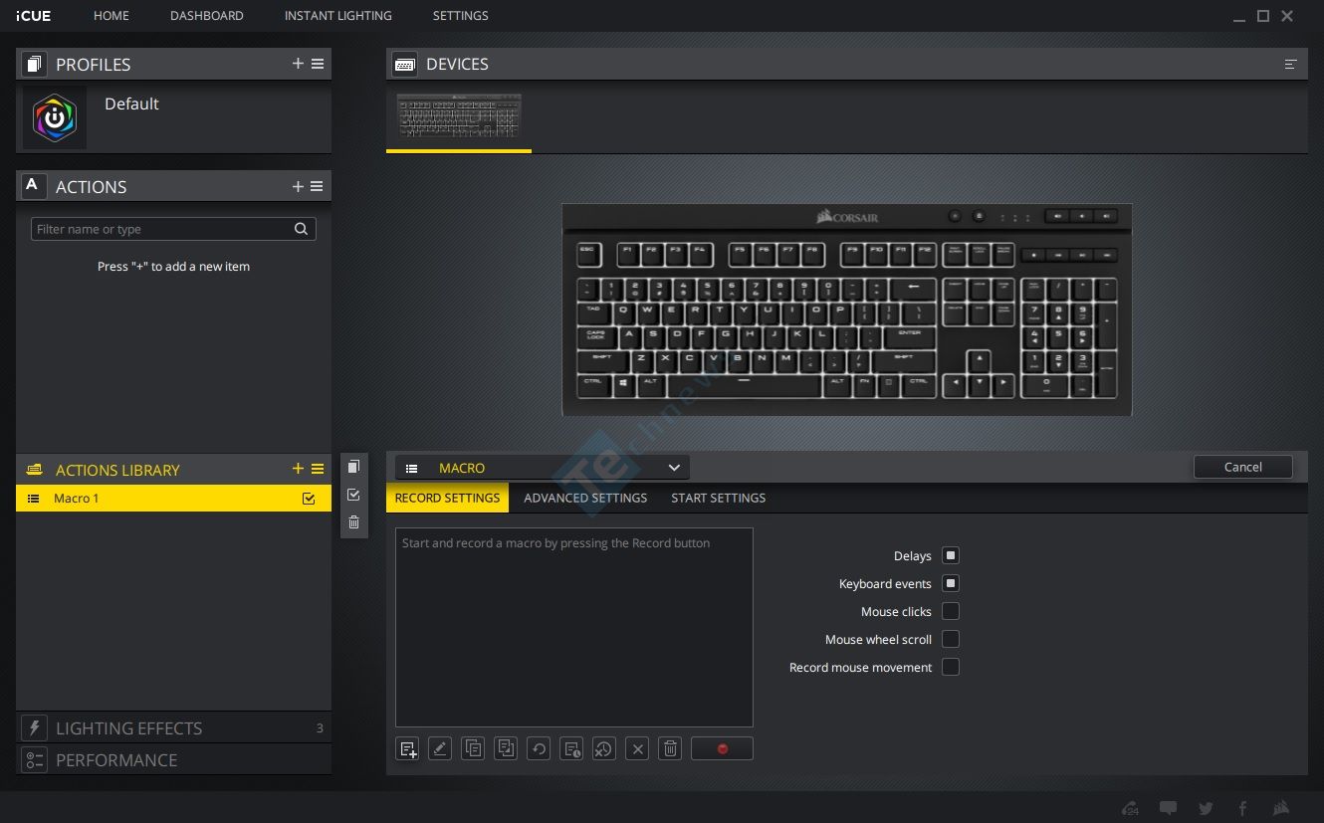The image size is (1324, 823).
Task: Open the Actions panel options menu
Action: (x=317, y=186)
